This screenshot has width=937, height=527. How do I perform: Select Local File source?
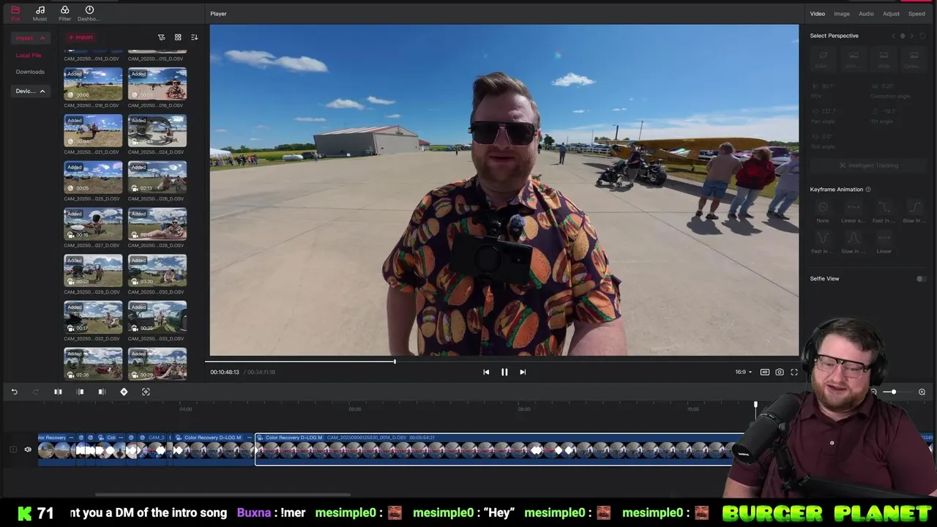point(29,56)
